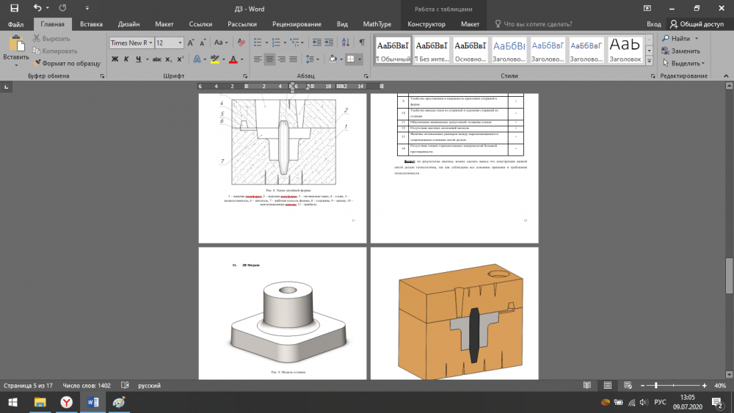
Task: Open the font size dropdown
Action: (x=179, y=43)
